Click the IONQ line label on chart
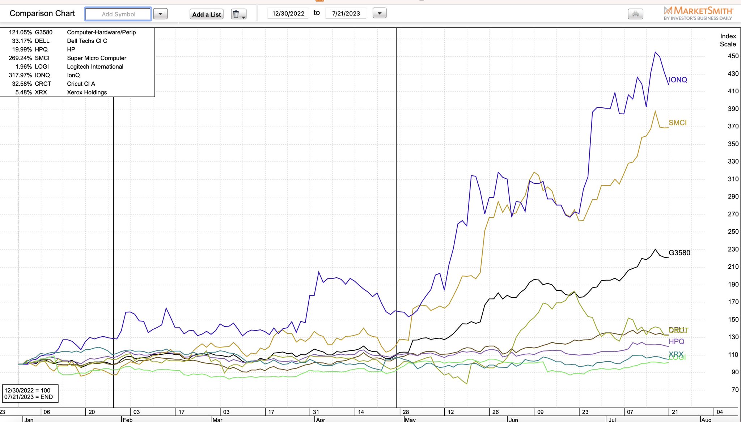741x422 pixels. coord(678,80)
